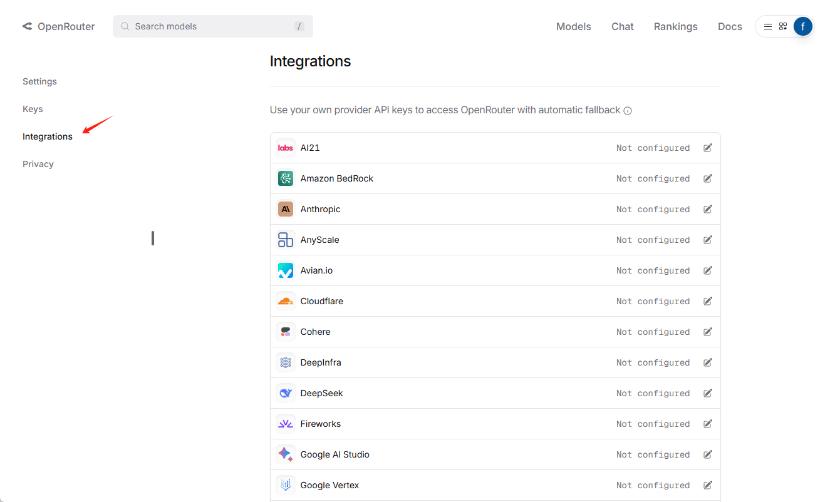Screen dimensions: 830x502
Task: Open the Docs link
Action: tap(730, 26)
